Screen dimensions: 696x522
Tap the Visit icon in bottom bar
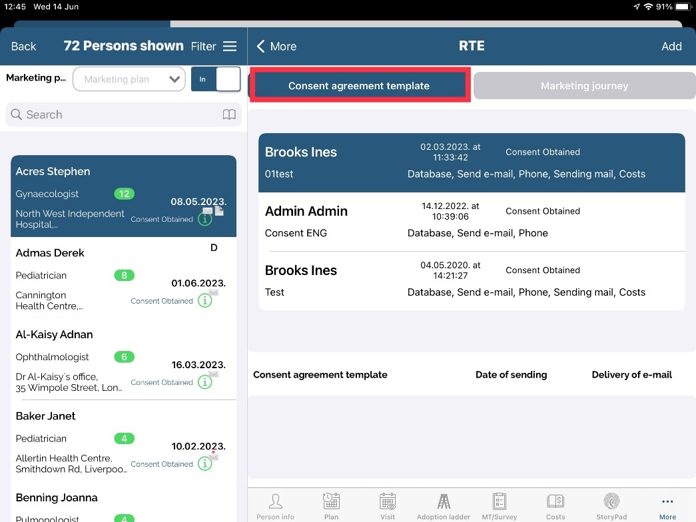tap(388, 502)
